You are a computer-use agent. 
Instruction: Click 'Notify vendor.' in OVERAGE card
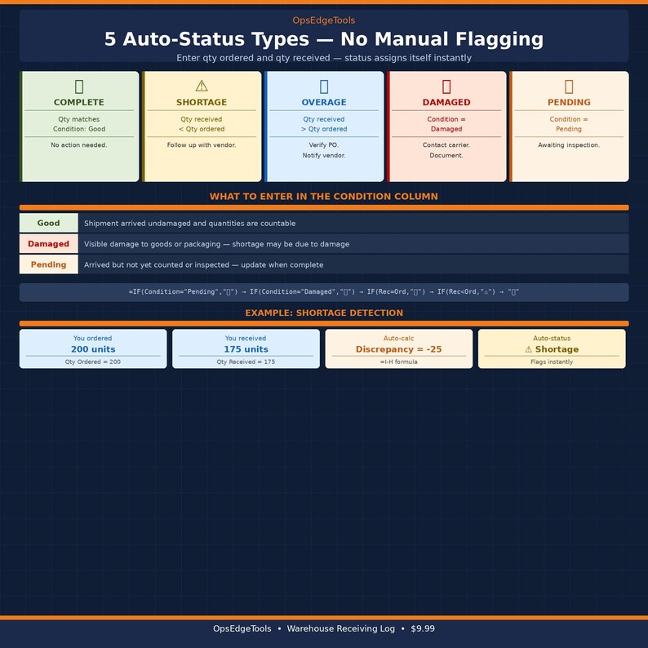pos(324,155)
